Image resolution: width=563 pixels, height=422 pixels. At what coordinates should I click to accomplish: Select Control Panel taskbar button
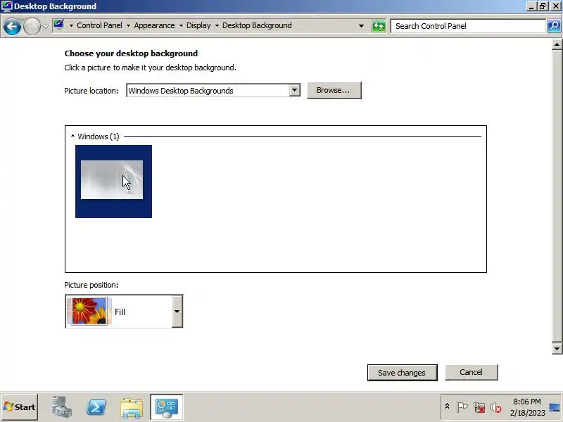click(167, 407)
